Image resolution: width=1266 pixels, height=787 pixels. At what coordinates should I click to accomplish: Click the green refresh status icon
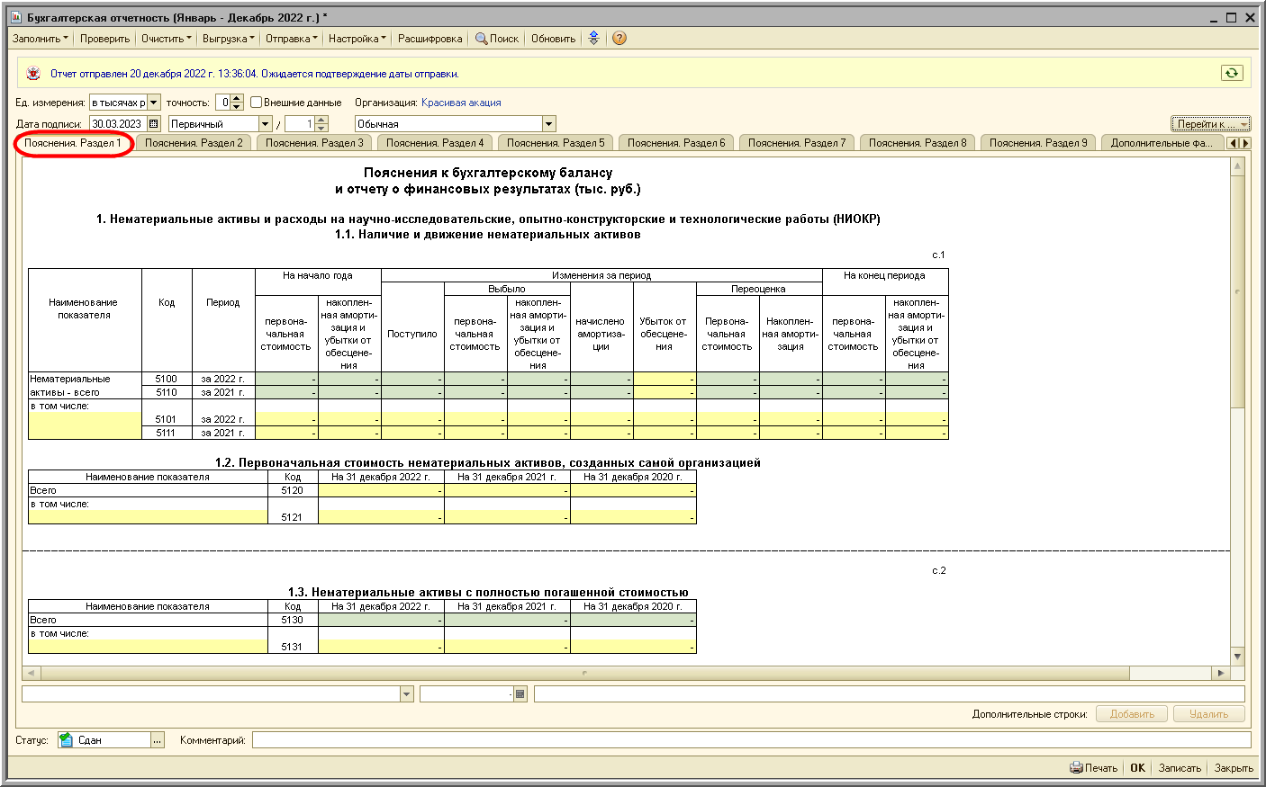[1232, 74]
